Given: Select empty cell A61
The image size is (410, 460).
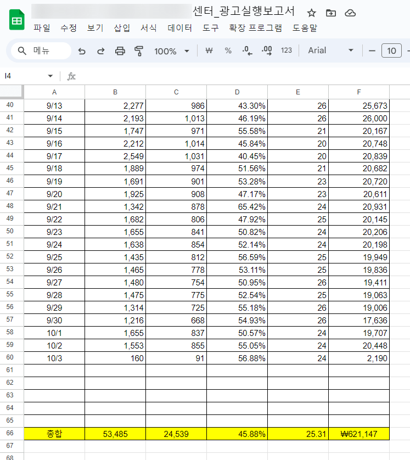Looking at the screenshot, I should (54, 371).
